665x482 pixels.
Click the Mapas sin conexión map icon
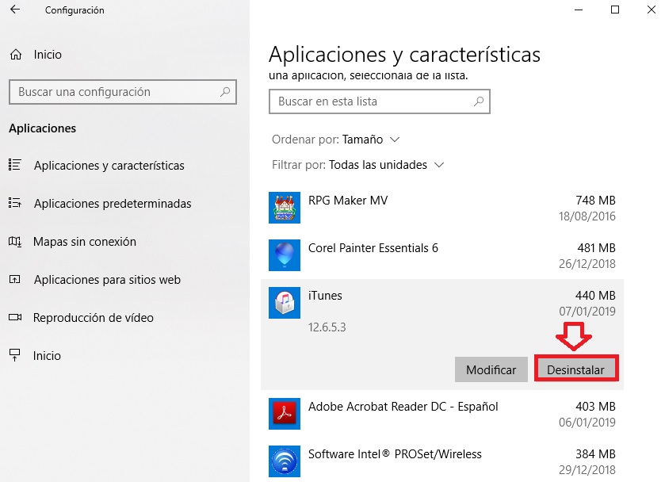[x=15, y=242]
